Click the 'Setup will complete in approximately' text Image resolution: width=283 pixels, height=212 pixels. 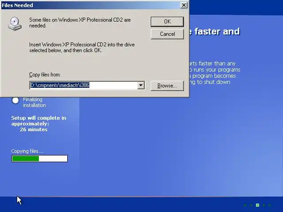[38, 121]
